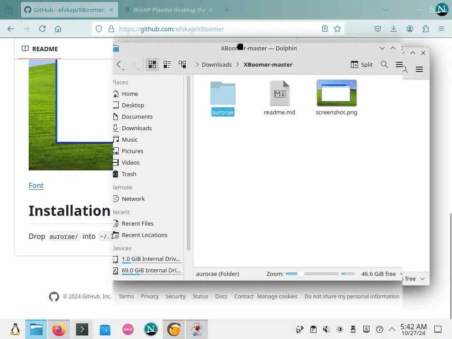
Task: Launch terminal from taskbar
Action: pos(82,329)
